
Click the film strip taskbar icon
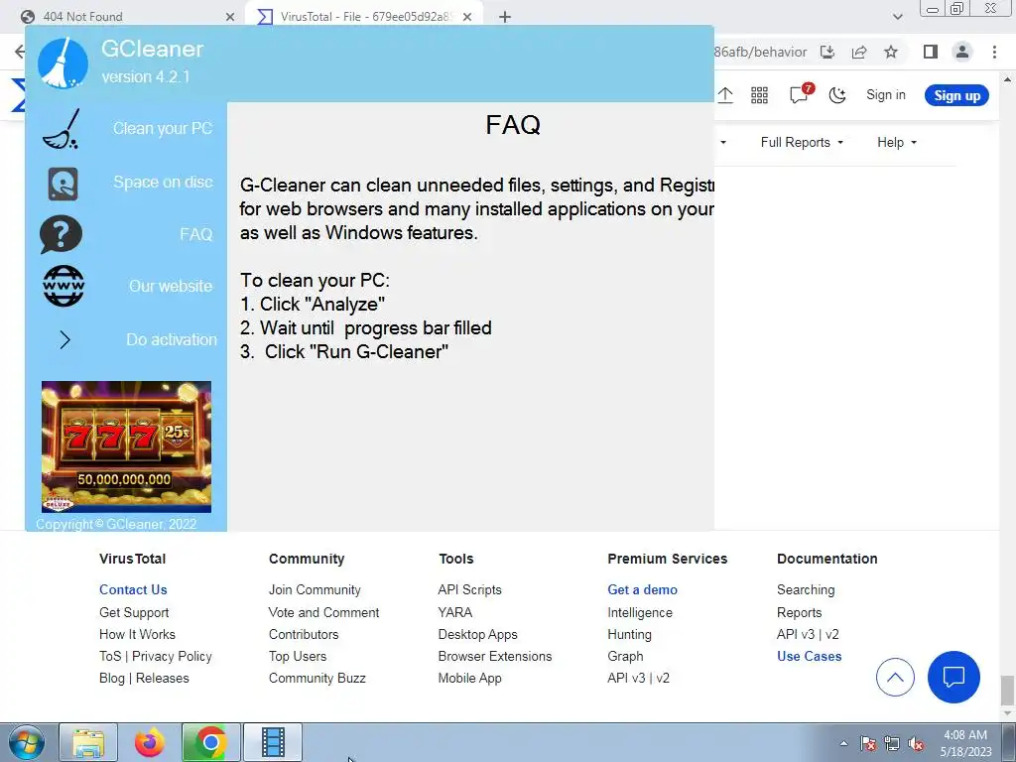tap(273, 742)
